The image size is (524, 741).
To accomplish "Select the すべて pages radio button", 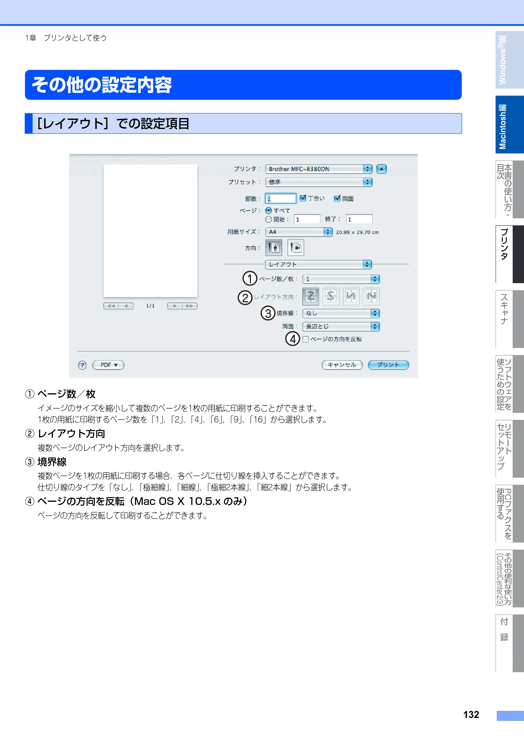I will tap(268, 210).
